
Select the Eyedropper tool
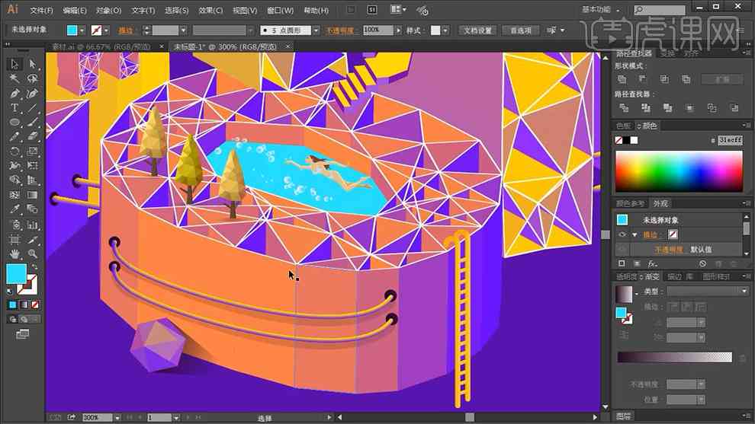(14, 209)
